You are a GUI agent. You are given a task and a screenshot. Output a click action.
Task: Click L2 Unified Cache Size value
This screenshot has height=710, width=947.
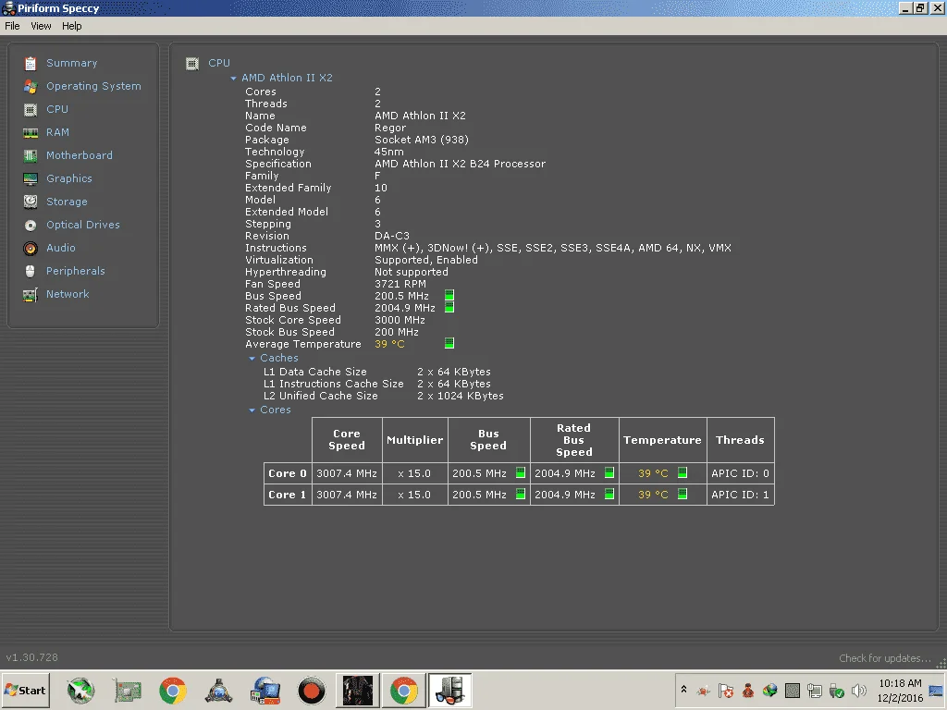coord(461,396)
